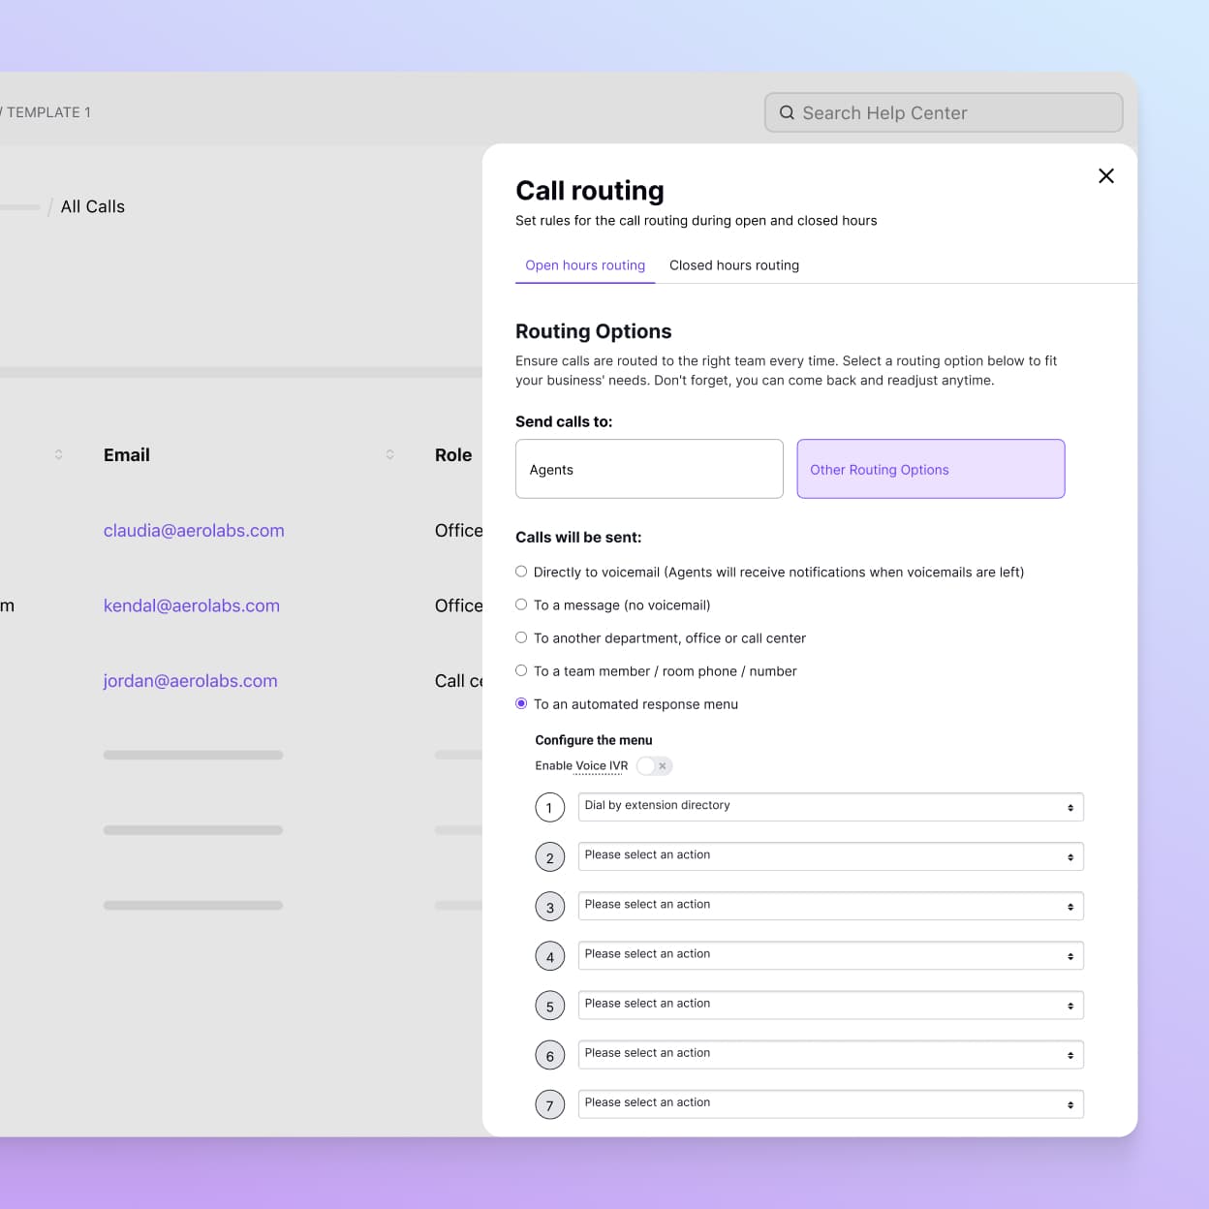
Task: Open claudia@aerolabs.com email link
Action: 194,531
